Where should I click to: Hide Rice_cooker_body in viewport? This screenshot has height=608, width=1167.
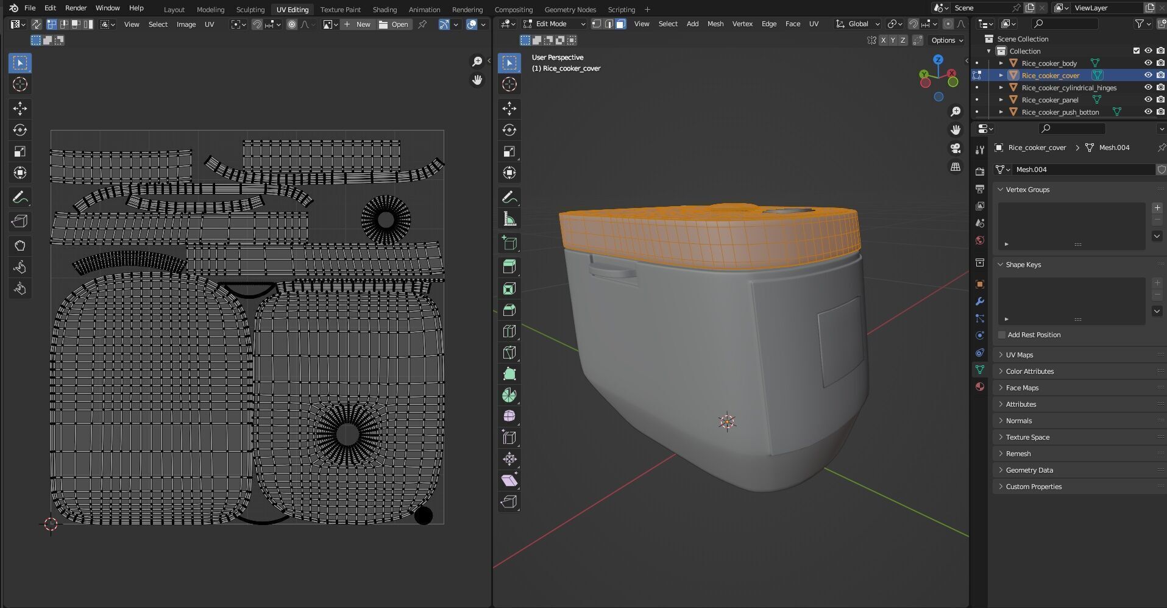(x=1148, y=63)
